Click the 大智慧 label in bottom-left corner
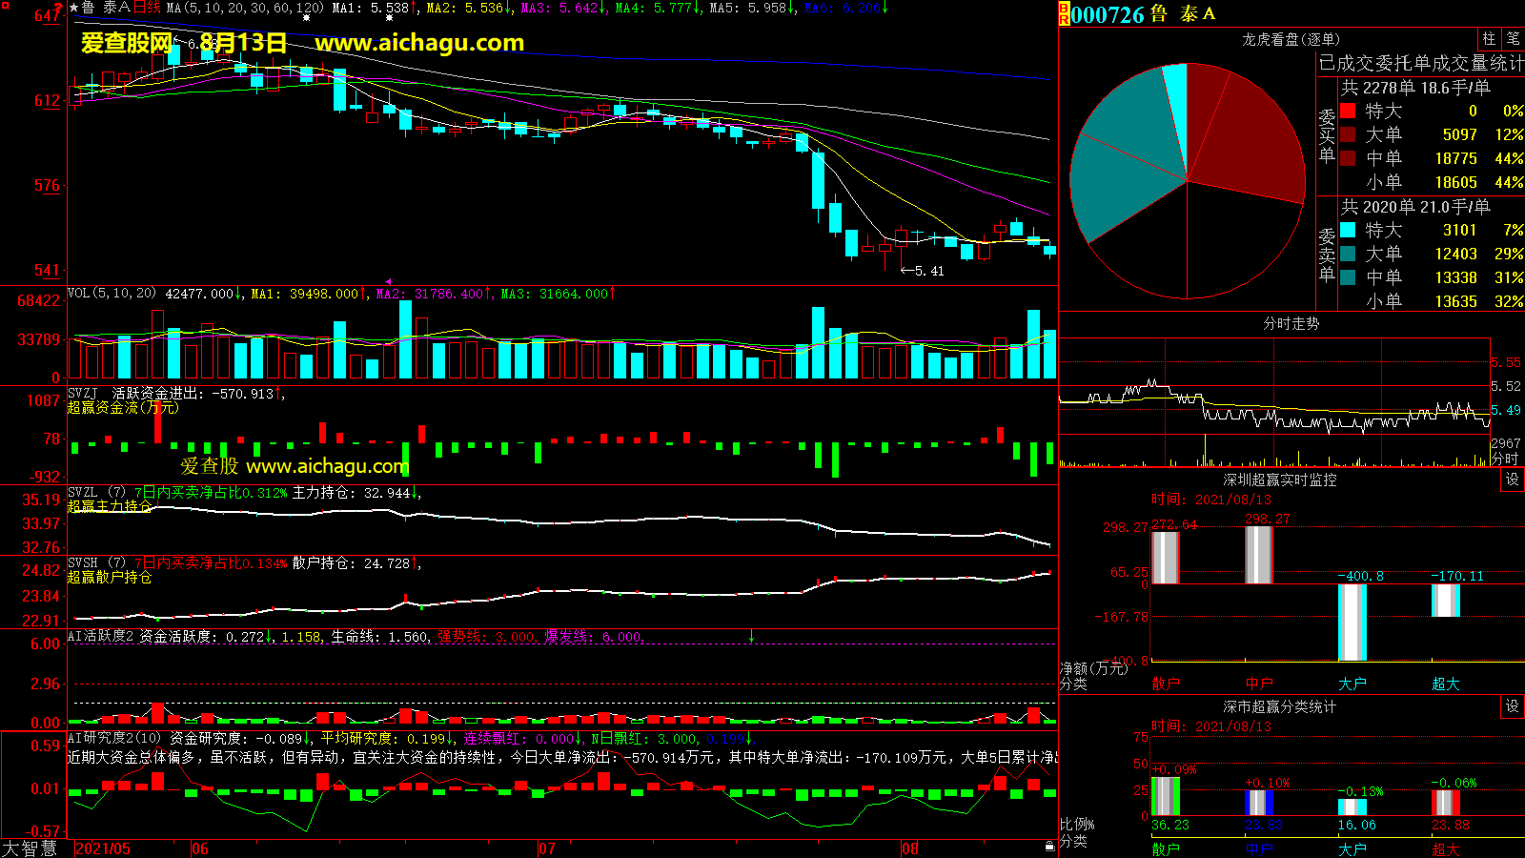The width and height of the screenshot is (1525, 858). (x=30, y=848)
